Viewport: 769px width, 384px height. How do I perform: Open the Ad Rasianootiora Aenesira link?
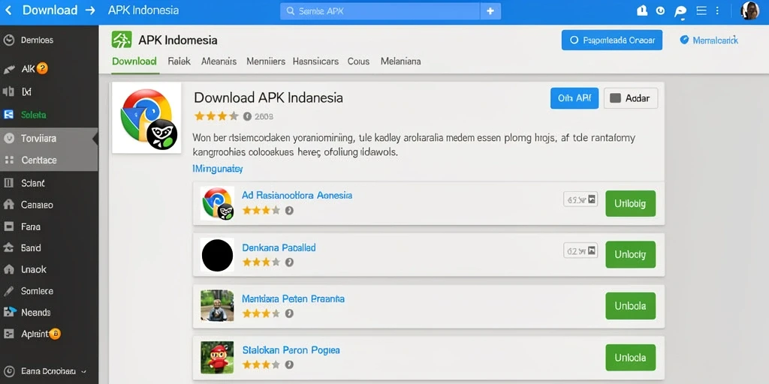[x=297, y=195]
